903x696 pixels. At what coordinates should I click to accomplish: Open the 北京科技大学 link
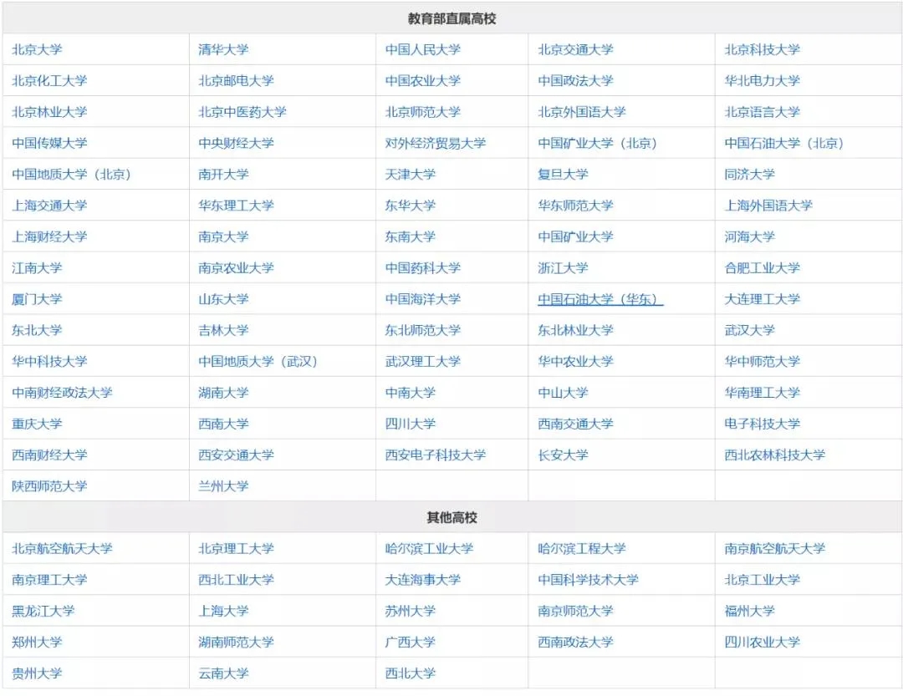(762, 49)
